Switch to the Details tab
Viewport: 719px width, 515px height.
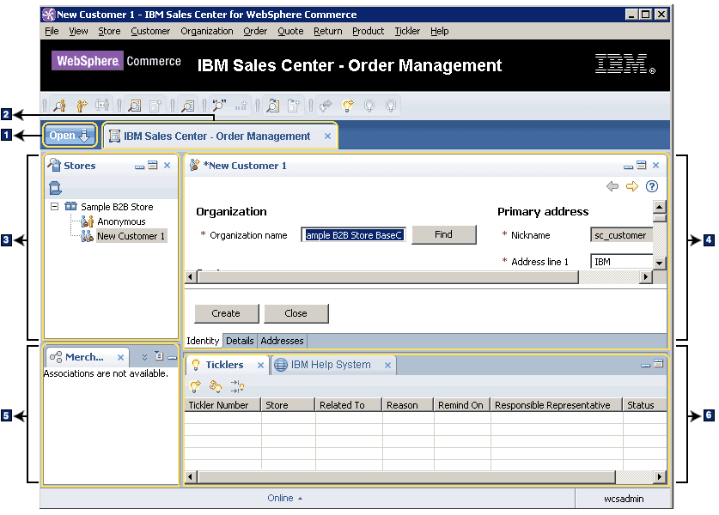tap(240, 341)
